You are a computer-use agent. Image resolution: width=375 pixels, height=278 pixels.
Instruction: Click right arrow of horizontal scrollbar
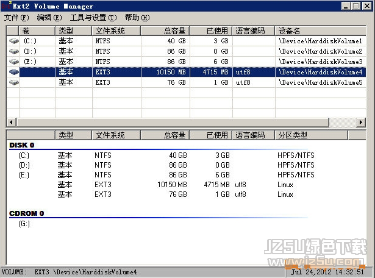361,123
